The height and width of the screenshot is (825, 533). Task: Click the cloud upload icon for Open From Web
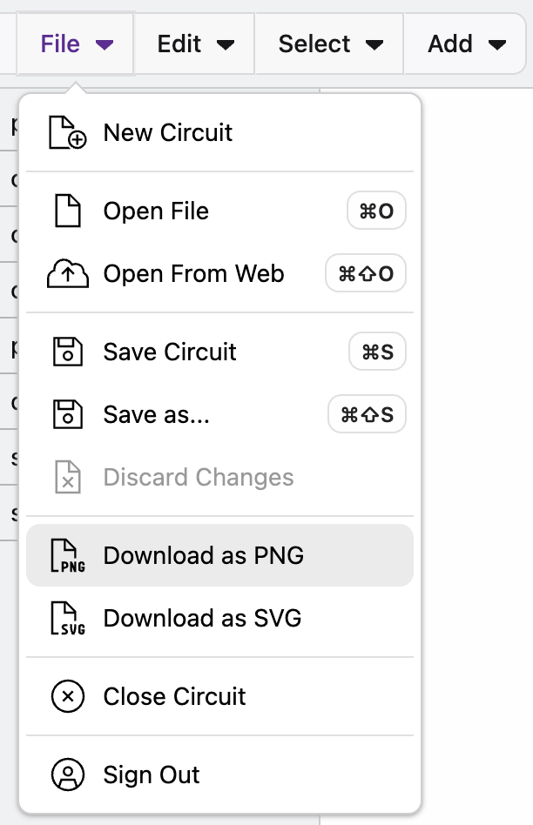[67, 273]
